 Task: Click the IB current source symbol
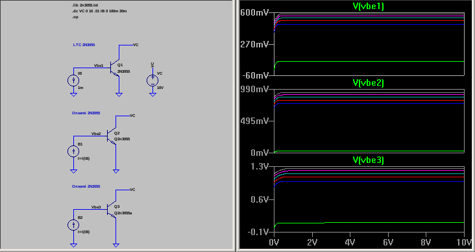click(73, 81)
